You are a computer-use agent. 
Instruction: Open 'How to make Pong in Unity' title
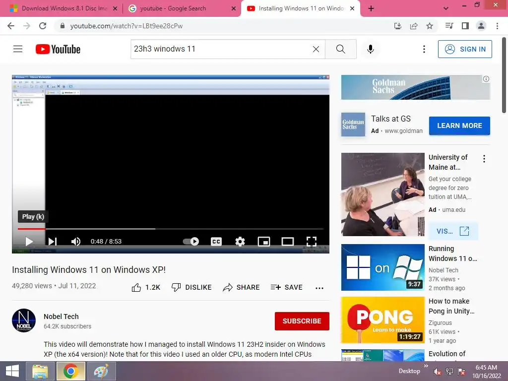pos(451,306)
